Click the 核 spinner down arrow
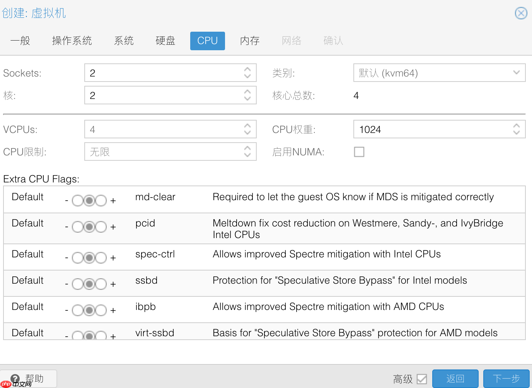 247,98
